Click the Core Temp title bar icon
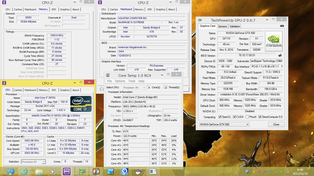The image size is (314, 176). tap(108, 75)
